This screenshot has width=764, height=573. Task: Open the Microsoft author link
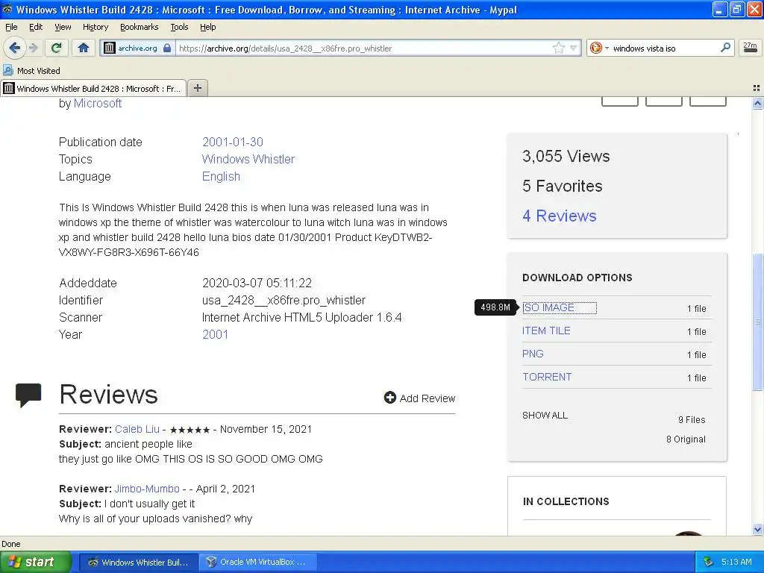click(98, 103)
